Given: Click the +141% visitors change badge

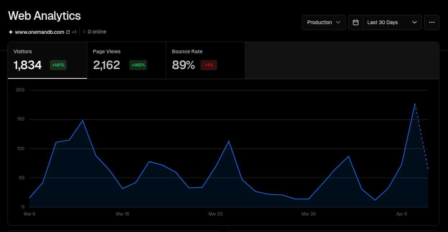Looking at the screenshot, I should click(x=58, y=65).
